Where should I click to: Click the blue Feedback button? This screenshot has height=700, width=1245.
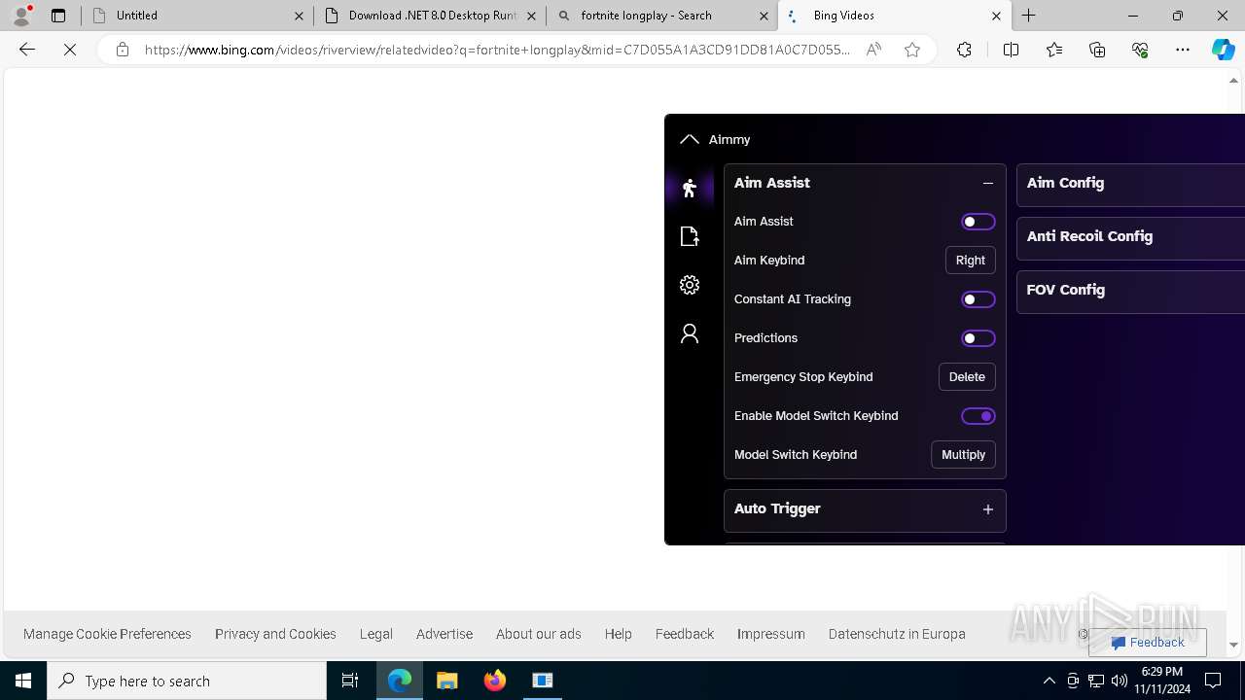(x=1148, y=643)
